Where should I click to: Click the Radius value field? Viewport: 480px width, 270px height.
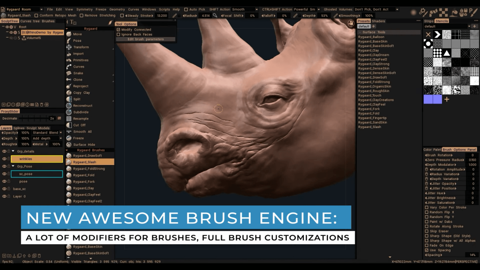click(x=206, y=15)
